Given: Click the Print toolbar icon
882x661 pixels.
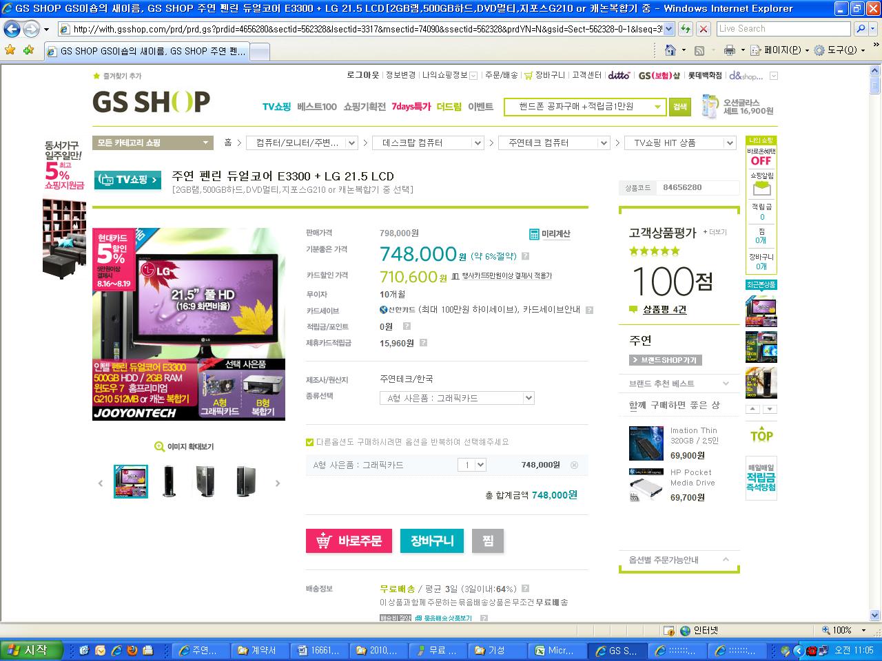Looking at the screenshot, I should point(730,50).
